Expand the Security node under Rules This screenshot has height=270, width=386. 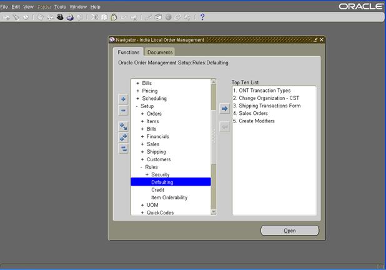click(147, 174)
